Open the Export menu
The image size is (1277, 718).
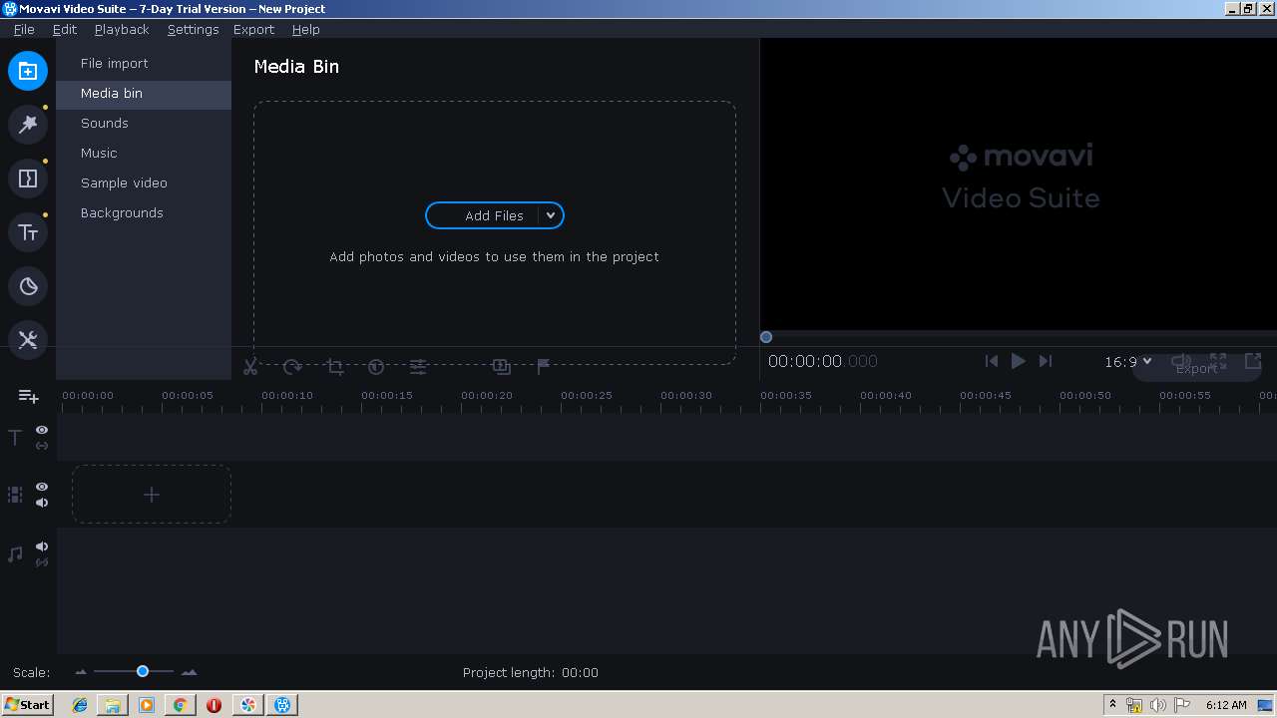click(x=253, y=29)
